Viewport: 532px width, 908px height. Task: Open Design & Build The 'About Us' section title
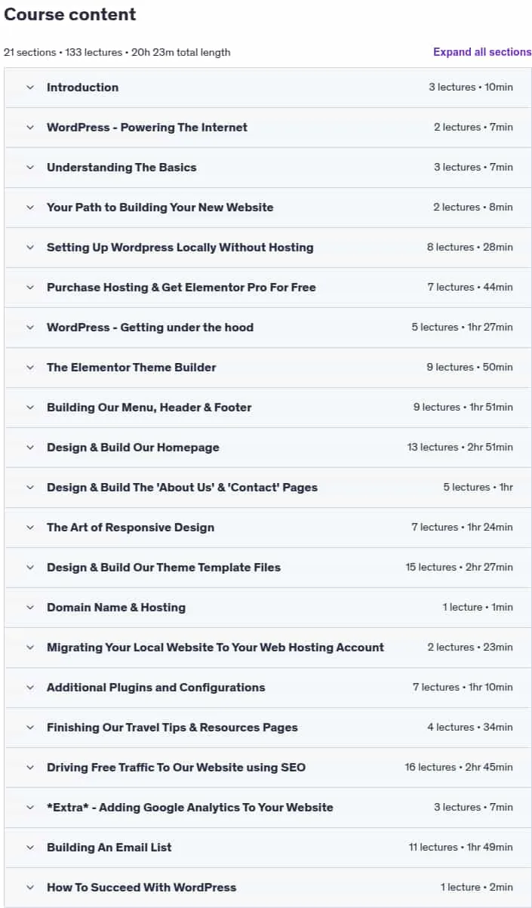coord(182,488)
